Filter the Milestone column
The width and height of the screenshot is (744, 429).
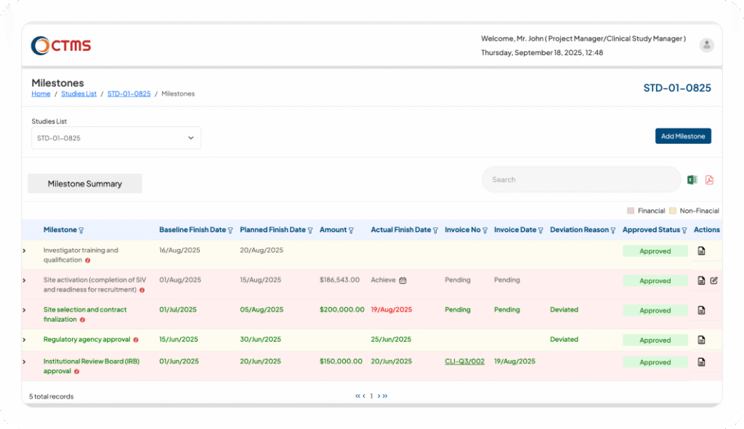tap(81, 230)
